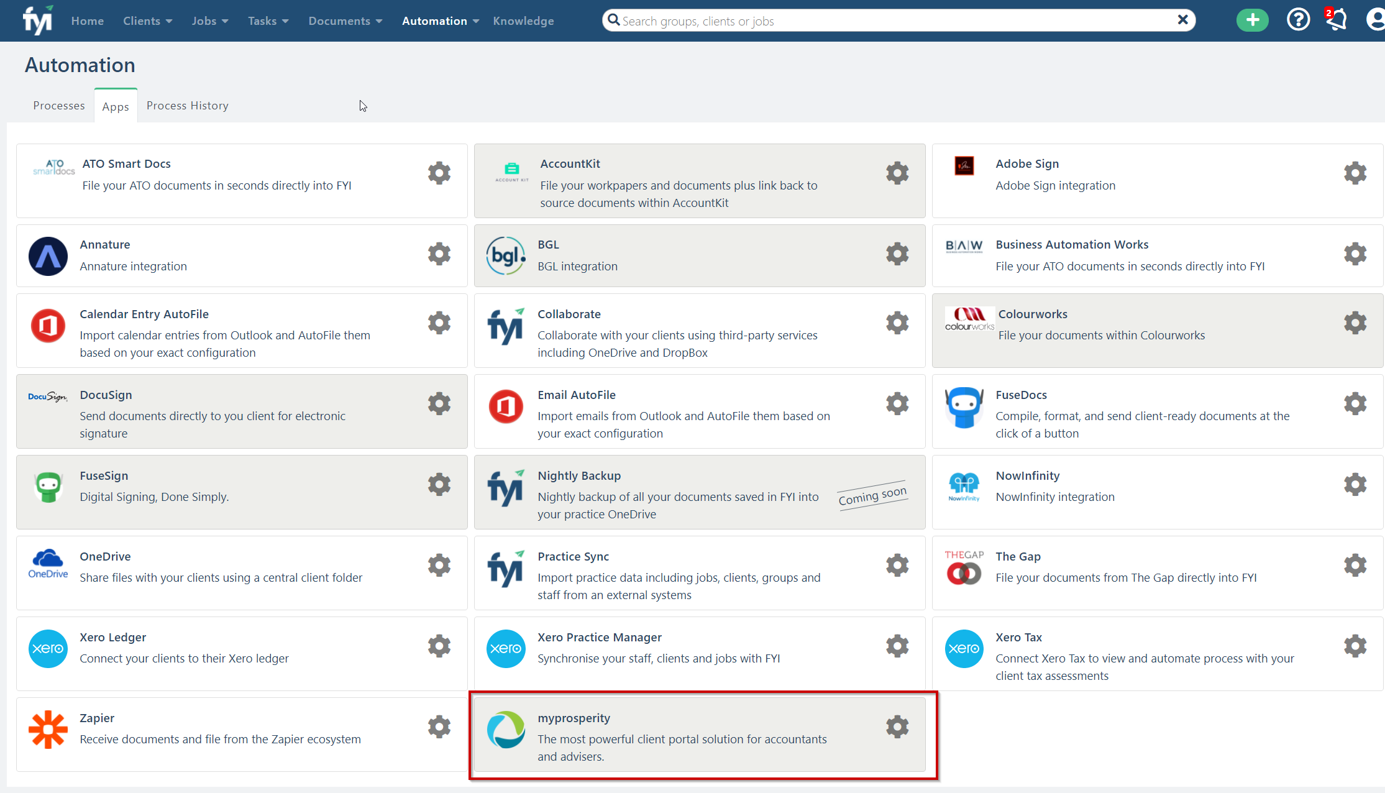Clear search with the X icon
1385x793 pixels.
tap(1182, 21)
